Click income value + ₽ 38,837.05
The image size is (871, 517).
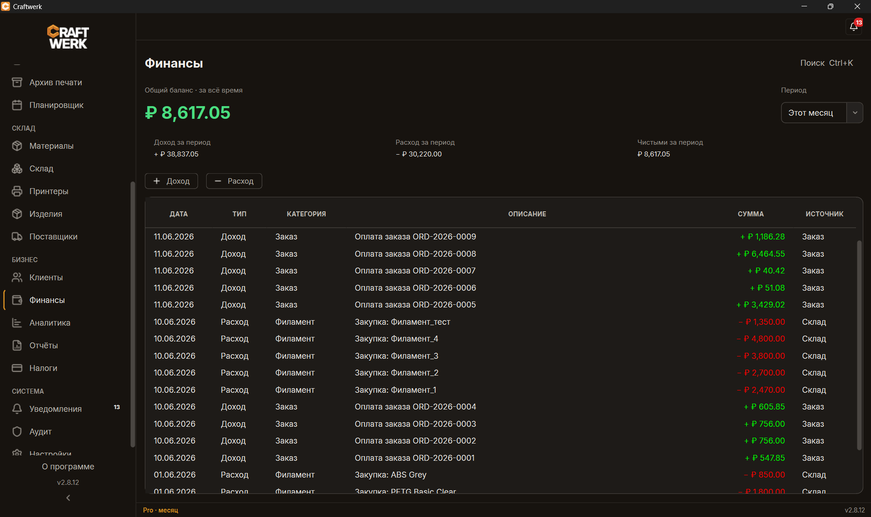coord(176,154)
